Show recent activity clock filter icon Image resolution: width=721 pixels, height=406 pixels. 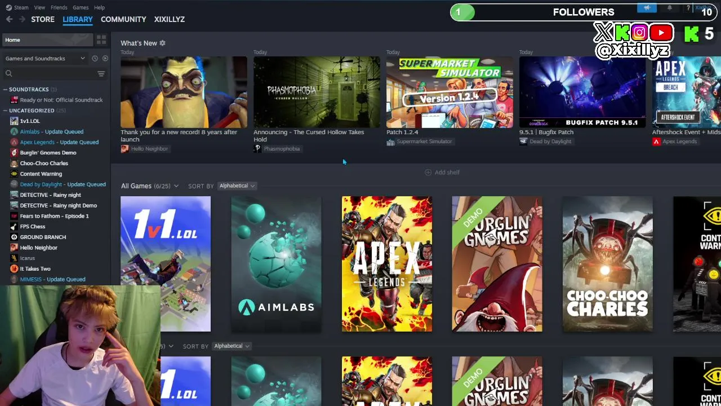pyautogui.click(x=95, y=59)
